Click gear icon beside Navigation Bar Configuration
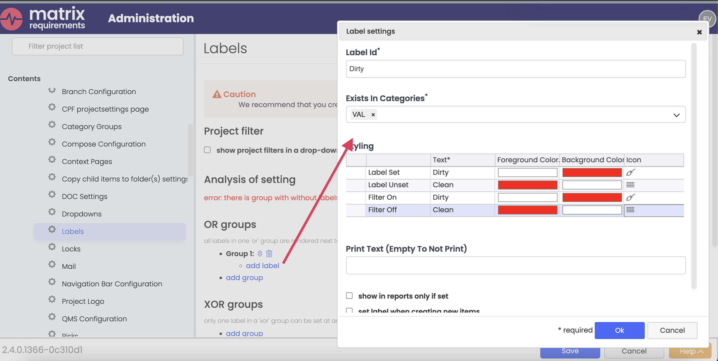 [x=52, y=282]
